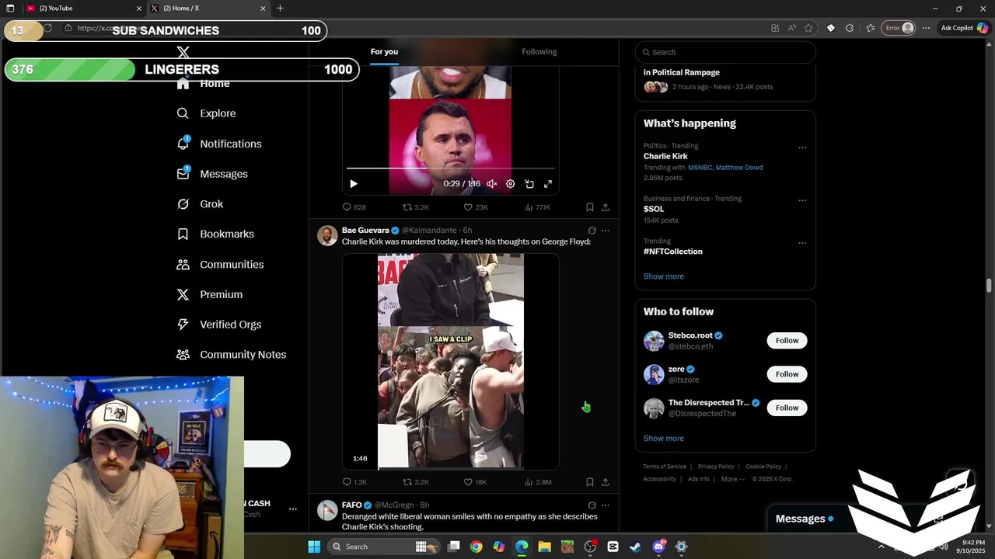Share the top video post
995x559 pixels.
(x=606, y=207)
